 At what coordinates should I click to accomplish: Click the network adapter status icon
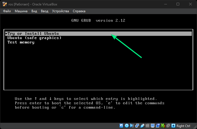click(x=137, y=126)
